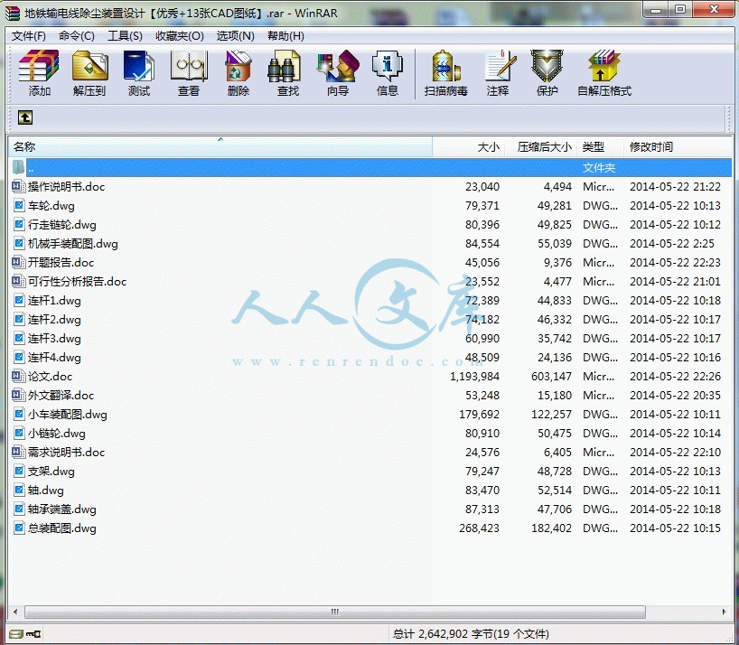The height and width of the screenshot is (645, 739).
Task: Click the packed size value 15,180
Action: [x=555, y=396]
